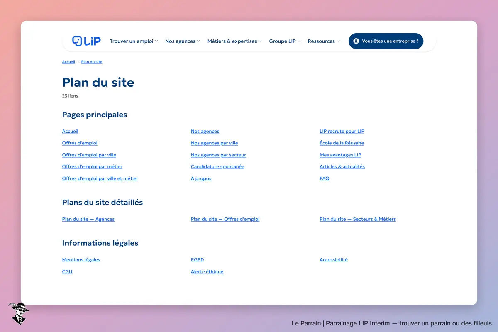The width and height of the screenshot is (498, 332).
Task: Open Accueil link under Pages principales
Action: [70, 131]
